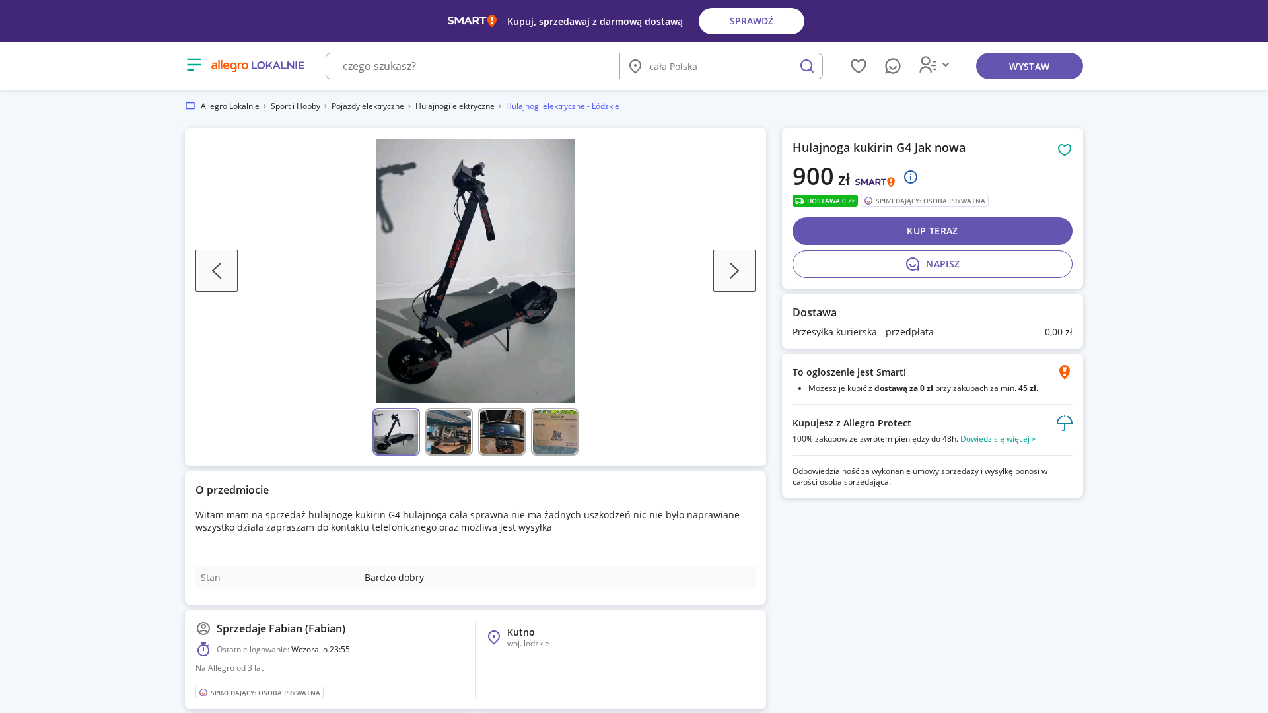
Task: Open favorites heart icon in header
Action: [858, 66]
